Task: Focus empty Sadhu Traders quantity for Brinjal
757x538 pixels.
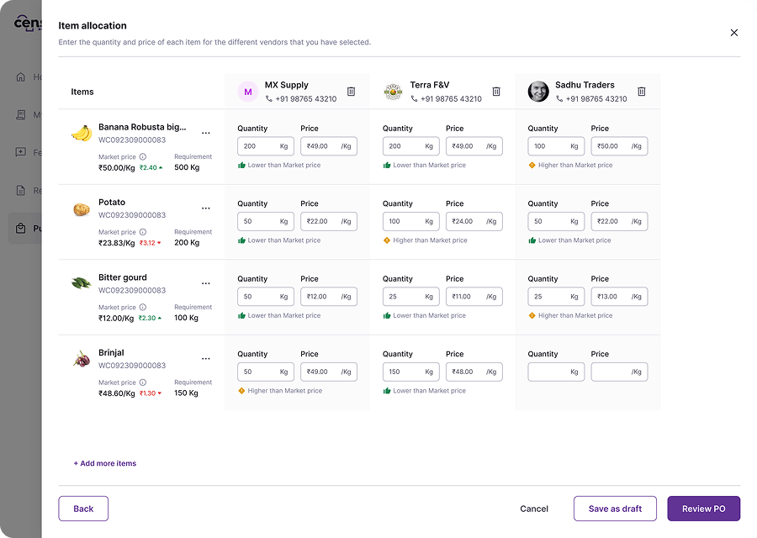Action: (547, 372)
